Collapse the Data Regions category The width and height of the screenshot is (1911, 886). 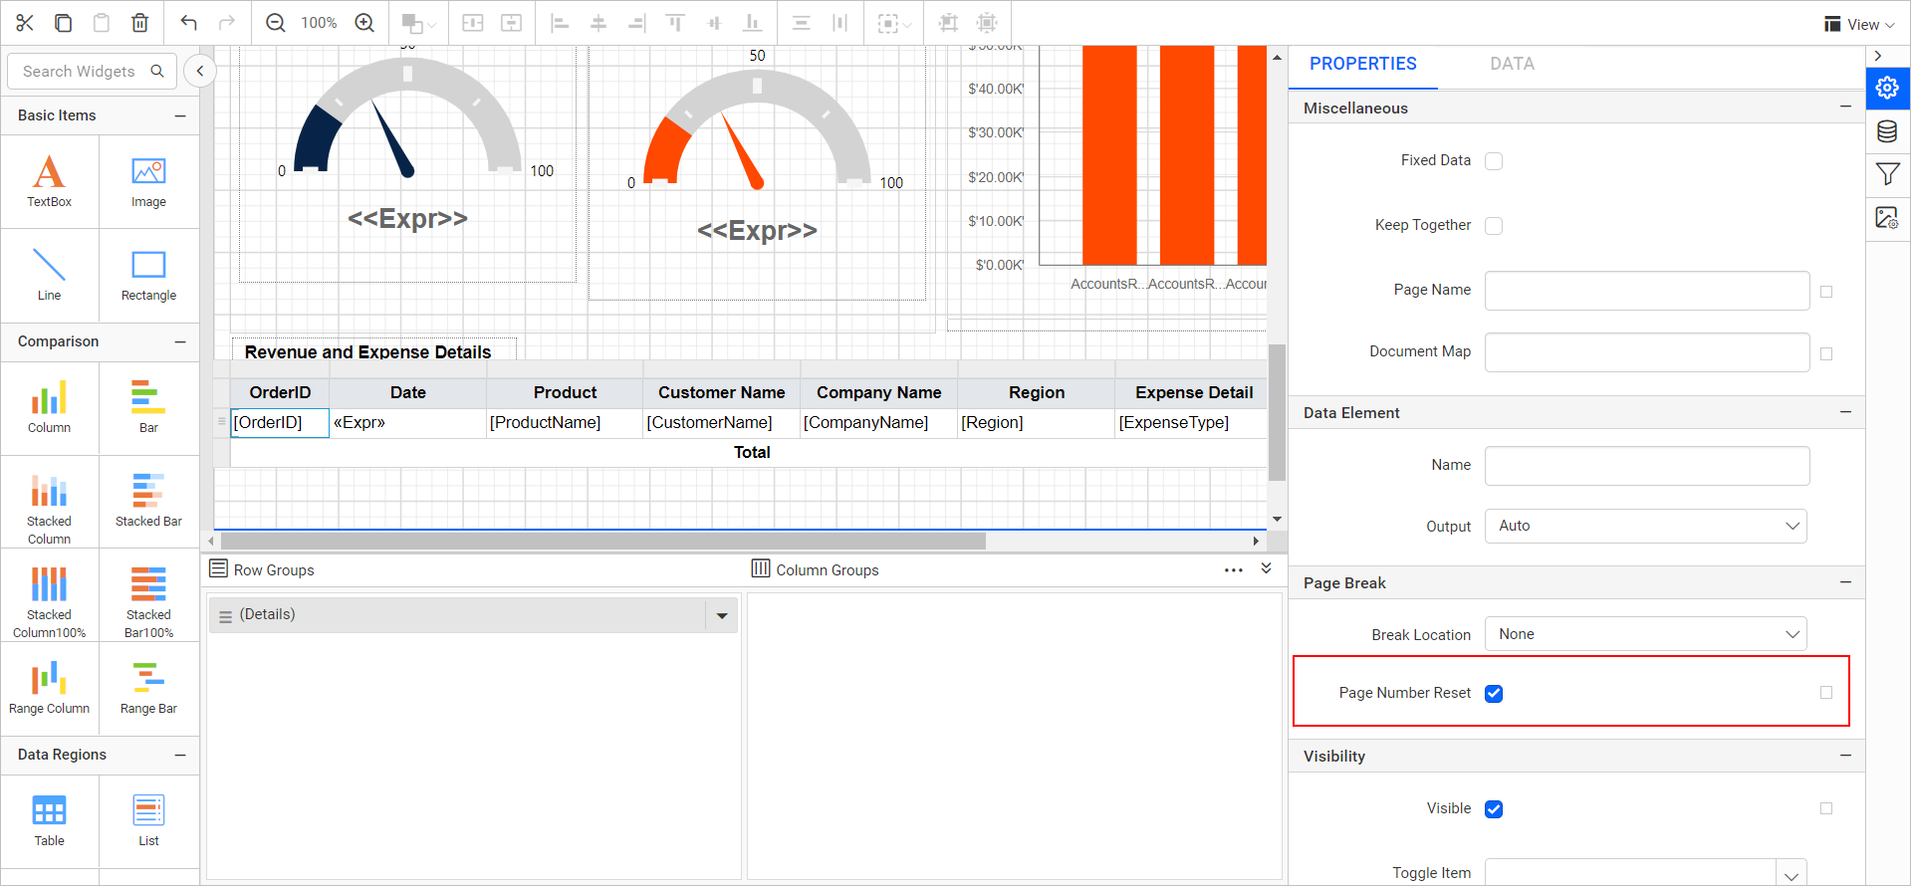[x=180, y=755]
